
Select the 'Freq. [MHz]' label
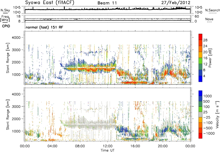coord(5,19)
